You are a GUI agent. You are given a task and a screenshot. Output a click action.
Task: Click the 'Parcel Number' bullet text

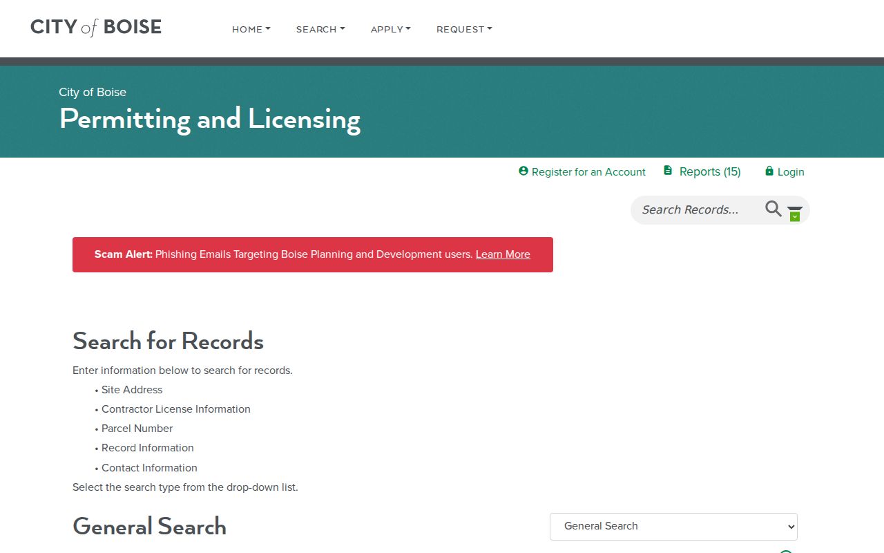point(137,429)
